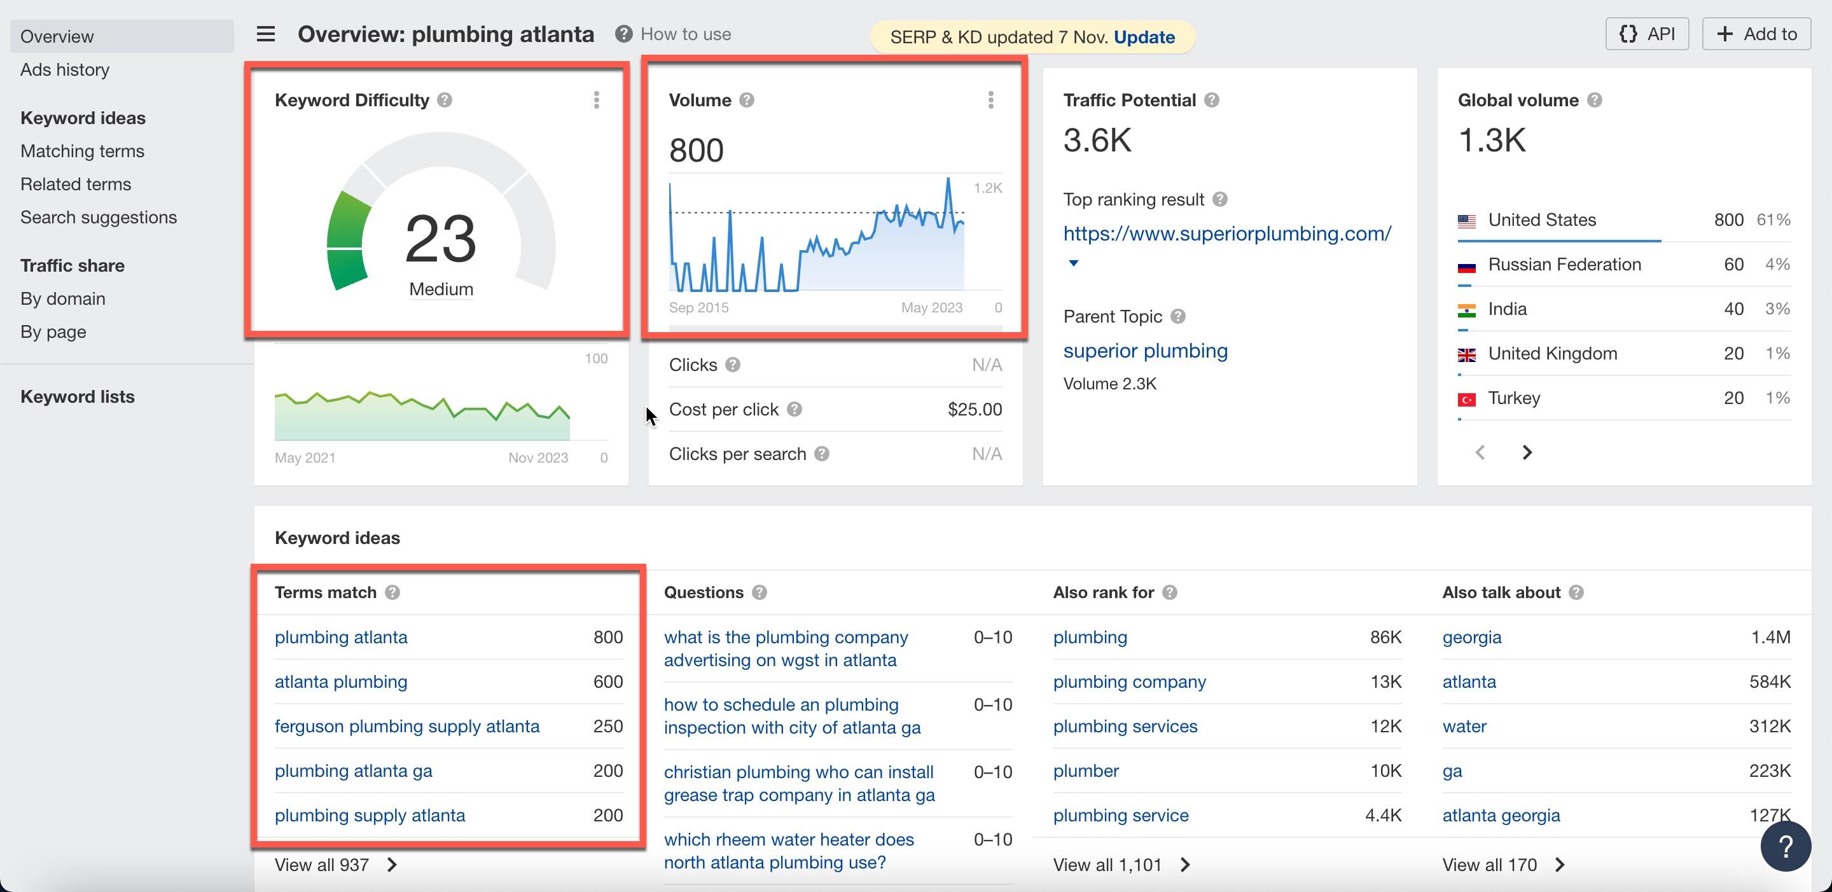Open Keyword Difficulty card options menu
This screenshot has width=1832, height=892.
coord(596,101)
